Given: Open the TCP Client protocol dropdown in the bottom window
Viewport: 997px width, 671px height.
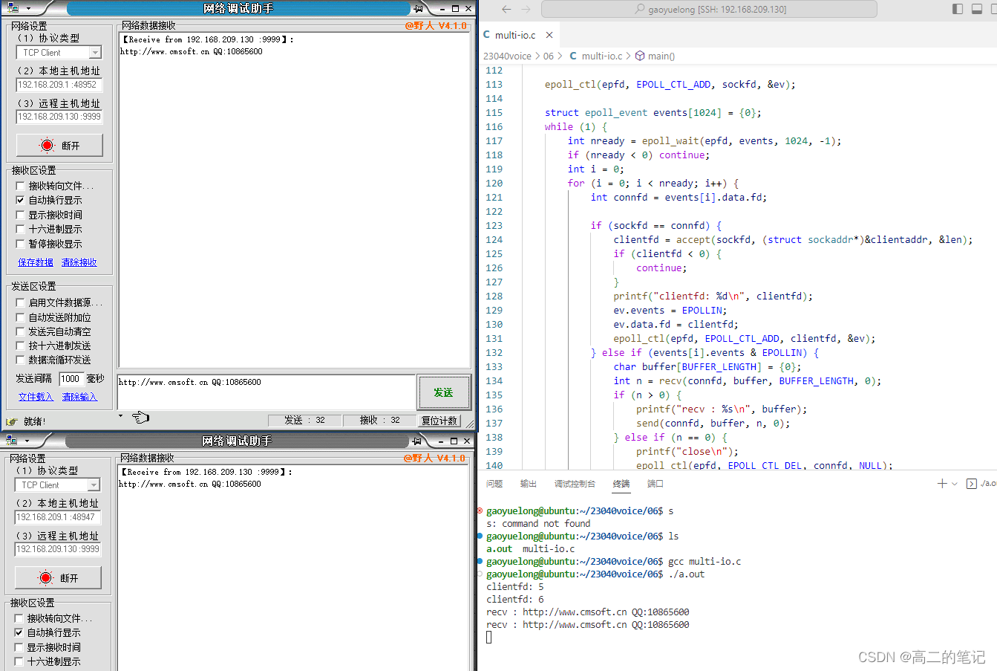Looking at the screenshot, I should 94,484.
